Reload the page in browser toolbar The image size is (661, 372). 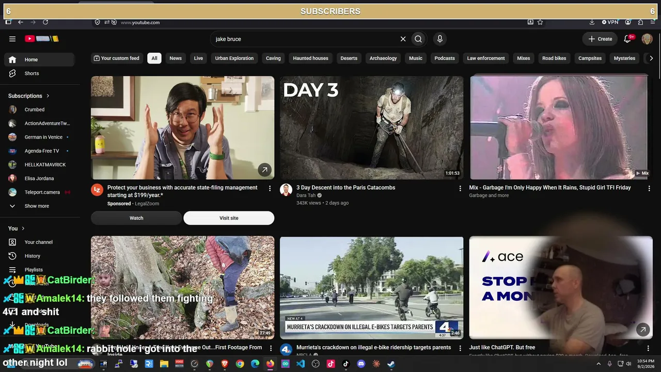(x=45, y=22)
